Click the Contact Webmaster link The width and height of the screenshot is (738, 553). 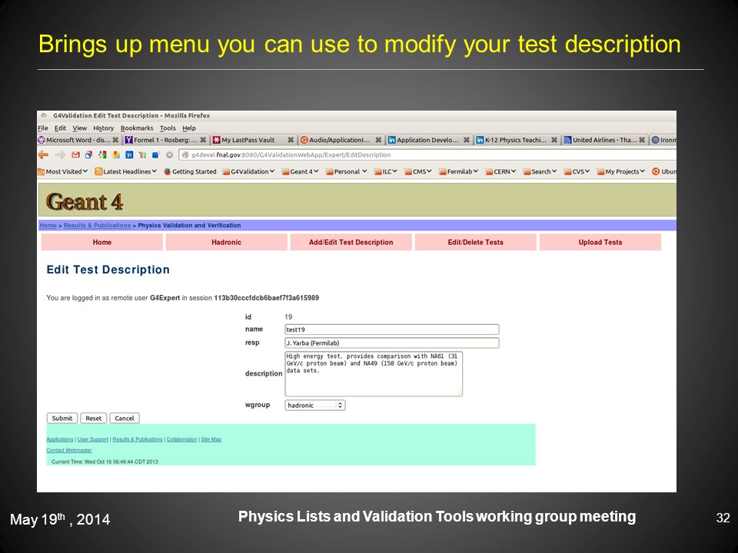pos(68,450)
